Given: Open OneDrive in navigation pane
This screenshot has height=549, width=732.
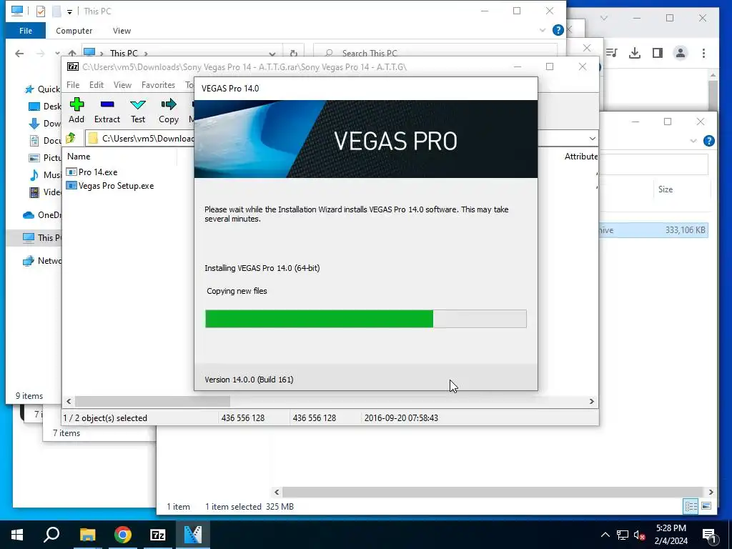Looking at the screenshot, I should click(42, 214).
